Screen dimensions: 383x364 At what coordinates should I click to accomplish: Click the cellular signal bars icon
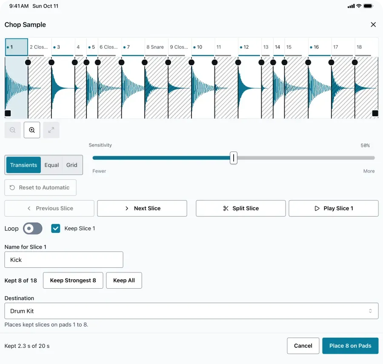(x=351, y=6)
